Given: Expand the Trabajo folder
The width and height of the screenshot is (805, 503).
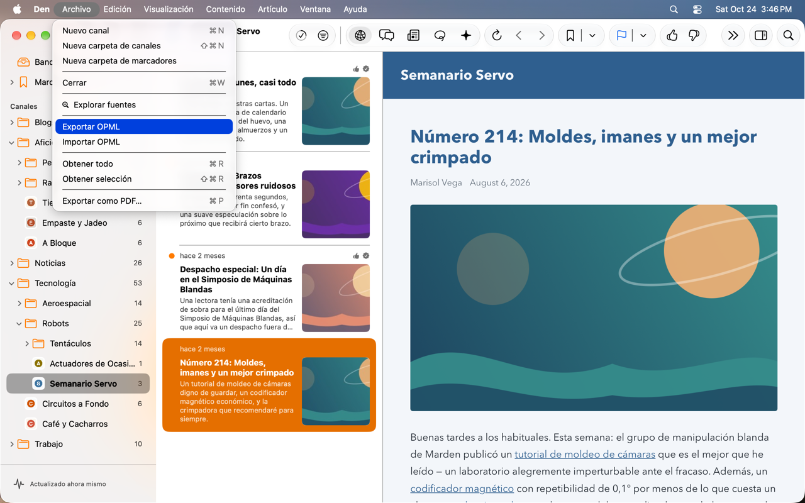Looking at the screenshot, I should [12, 445].
